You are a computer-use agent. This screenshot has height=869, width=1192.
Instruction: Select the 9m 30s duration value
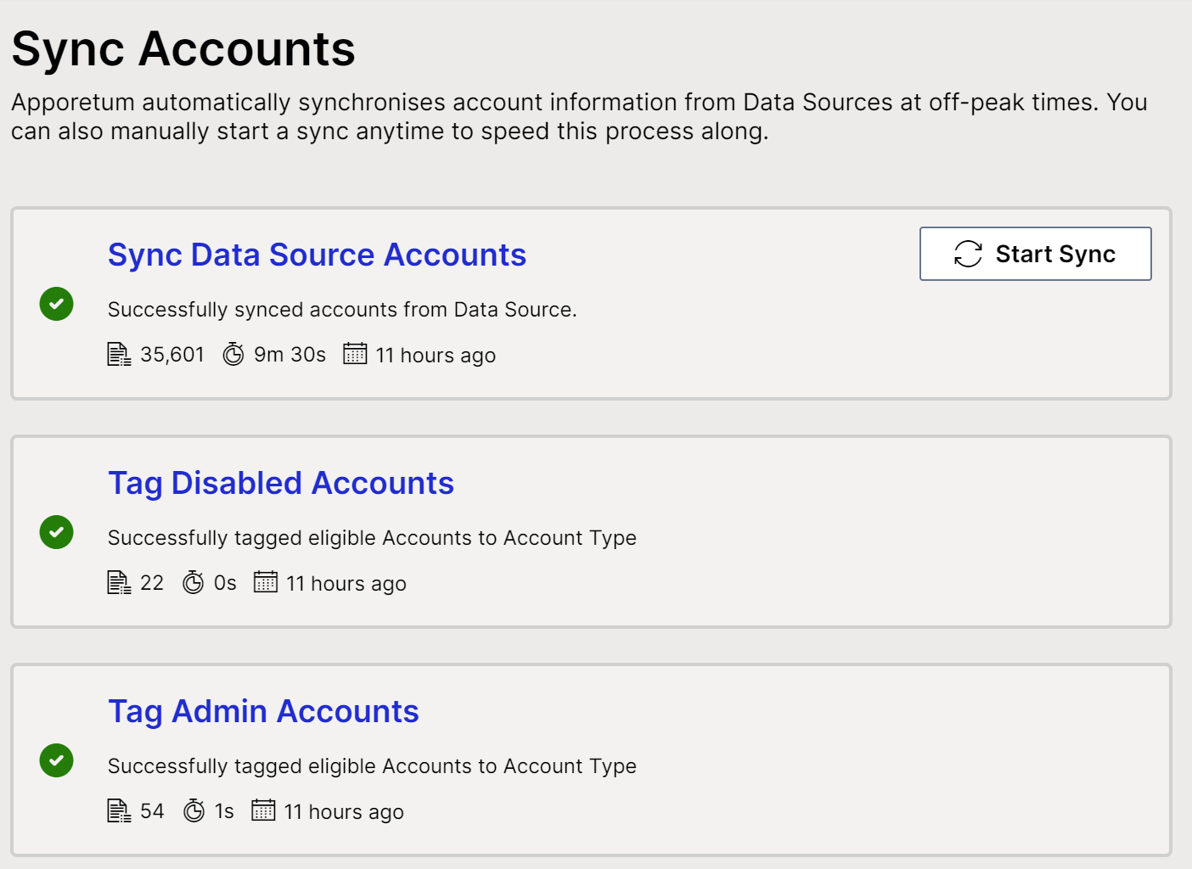click(290, 355)
